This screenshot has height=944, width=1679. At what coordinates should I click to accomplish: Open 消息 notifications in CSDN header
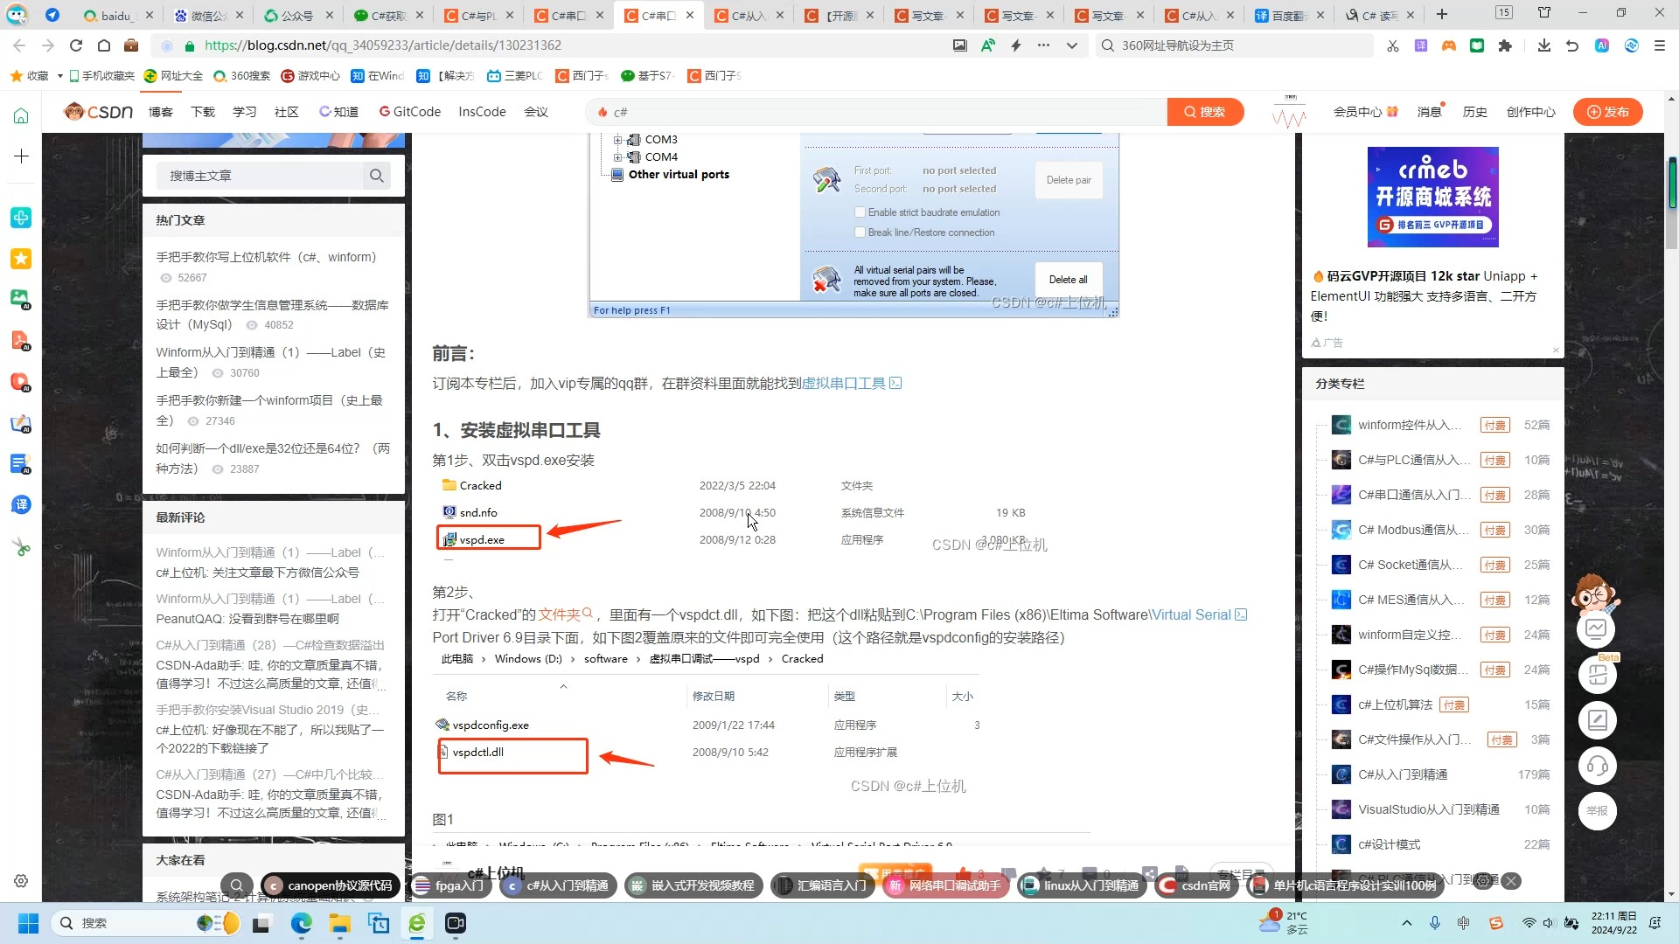(1429, 112)
